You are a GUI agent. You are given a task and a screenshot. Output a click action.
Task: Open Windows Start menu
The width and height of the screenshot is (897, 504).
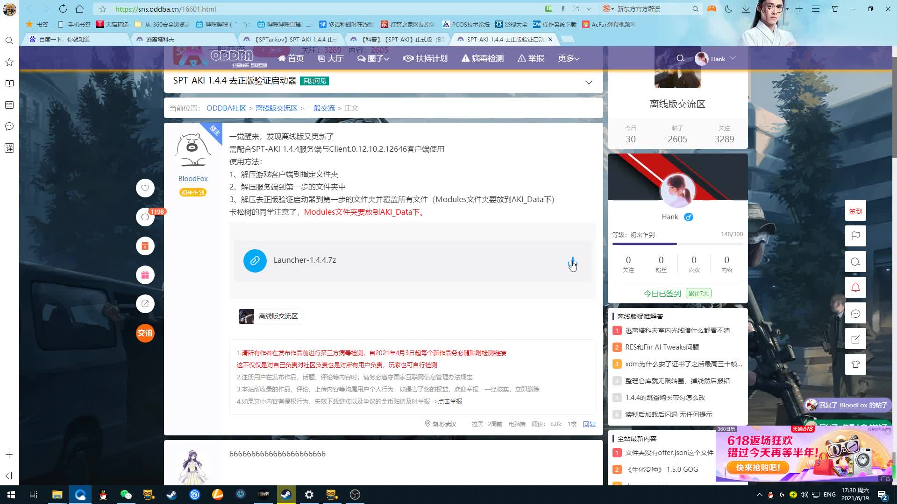coord(11,495)
